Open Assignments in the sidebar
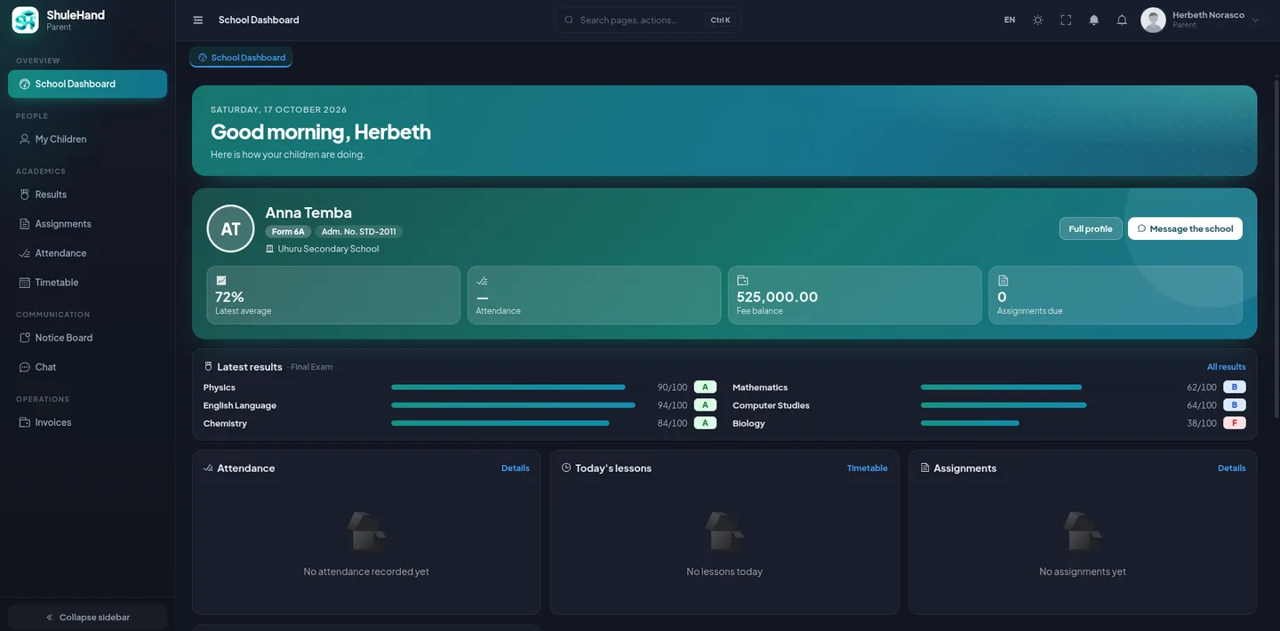Image resolution: width=1280 pixels, height=631 pixels. (x=87, y=223)
